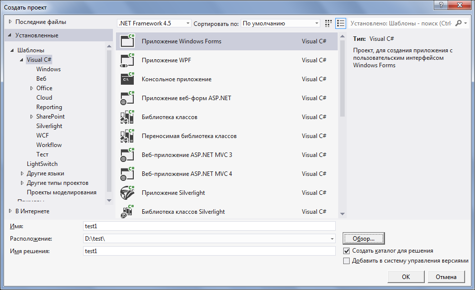Choose 'Библиотека классов Silverlight' template icon
The width and height of the screenshot is (475, 290).
[x=127, y=211]
